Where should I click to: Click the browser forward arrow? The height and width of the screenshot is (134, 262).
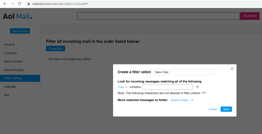(x=12, y=4)
